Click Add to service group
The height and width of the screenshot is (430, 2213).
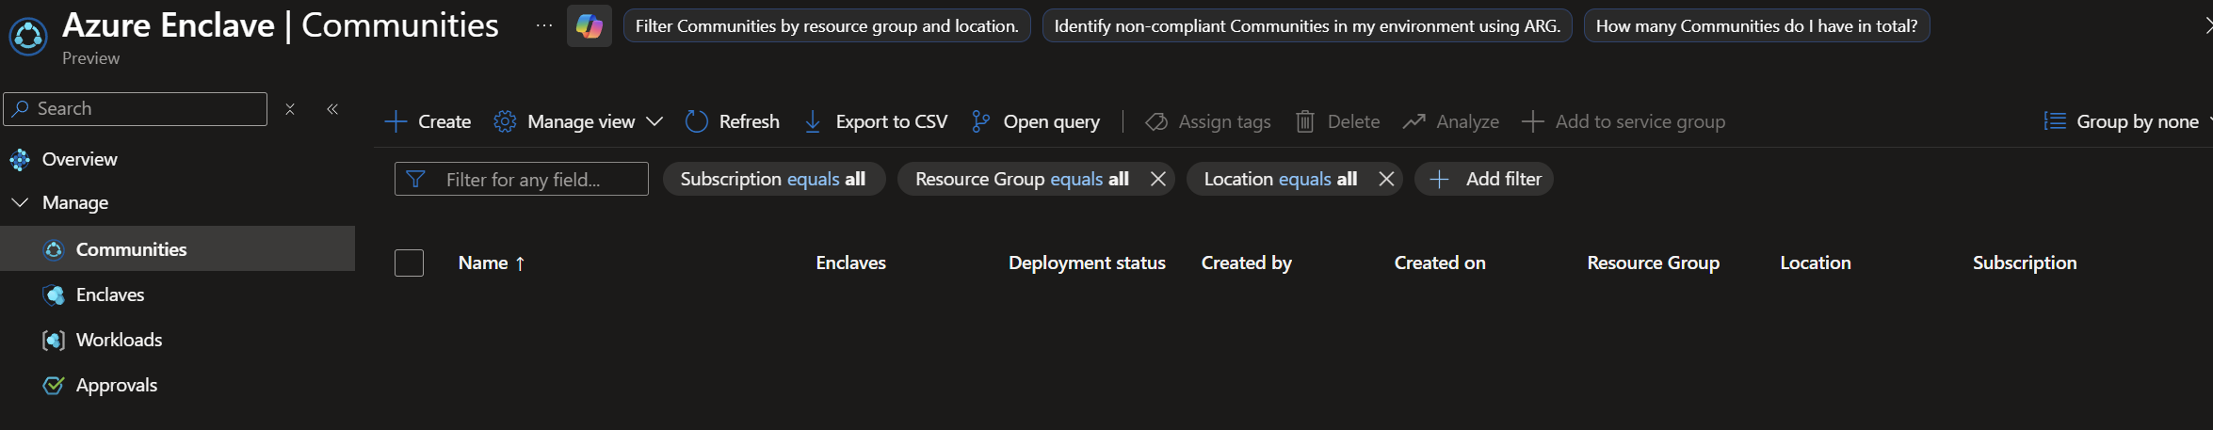[x=1623, y=121]
